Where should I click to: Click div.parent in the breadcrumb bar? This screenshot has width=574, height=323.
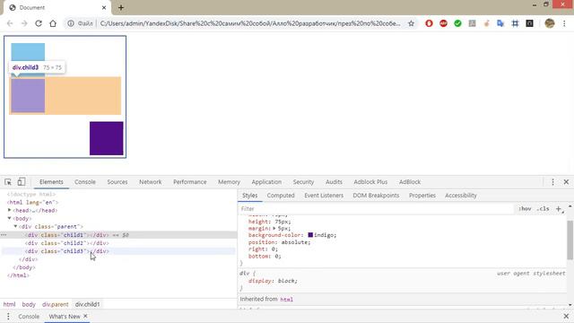(x=56, y=304)
